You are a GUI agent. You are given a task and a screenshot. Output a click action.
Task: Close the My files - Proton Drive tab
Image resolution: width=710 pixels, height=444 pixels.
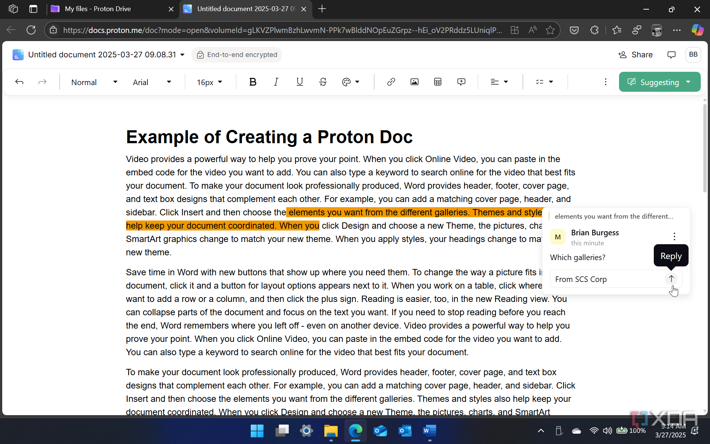click(171, 9)
